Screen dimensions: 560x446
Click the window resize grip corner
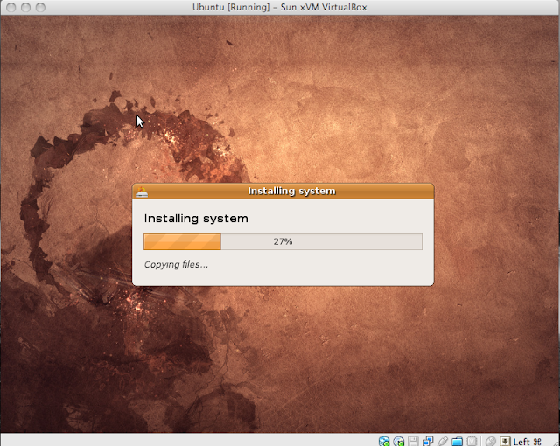556,443
